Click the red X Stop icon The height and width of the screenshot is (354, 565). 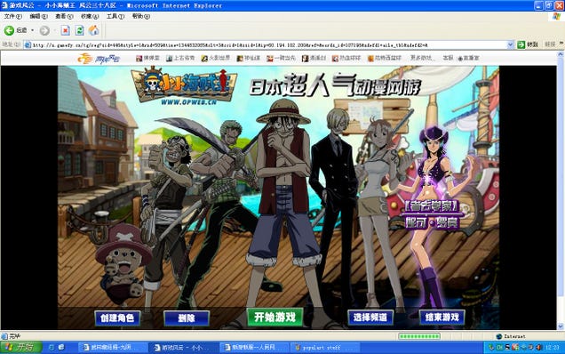pos(65,30)
